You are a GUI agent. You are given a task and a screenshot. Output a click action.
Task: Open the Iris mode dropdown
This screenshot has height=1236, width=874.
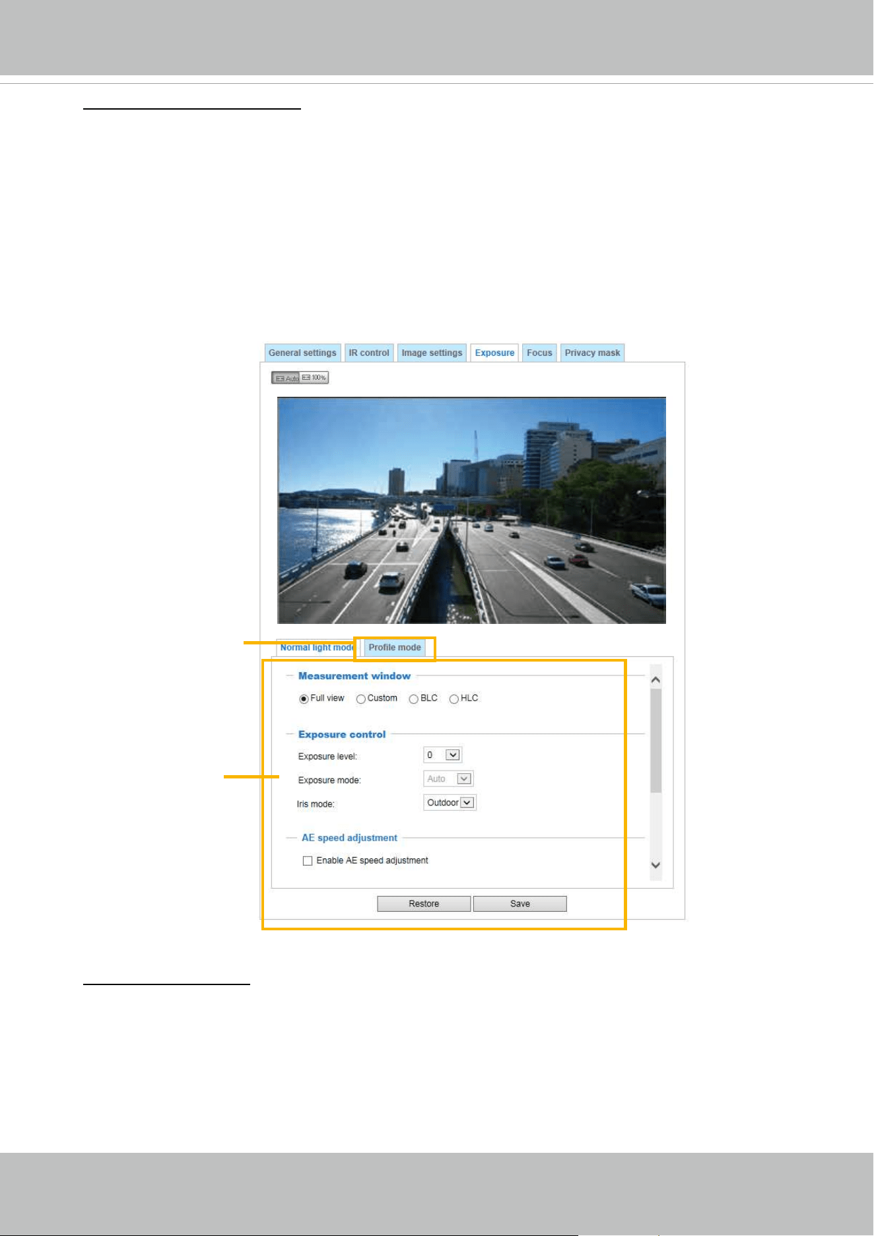pos(450,803)
